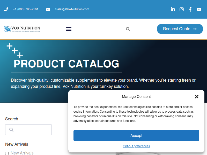Open the Instagram social icon
This screenshot has height=155, width=207.
tap(182, 9)
